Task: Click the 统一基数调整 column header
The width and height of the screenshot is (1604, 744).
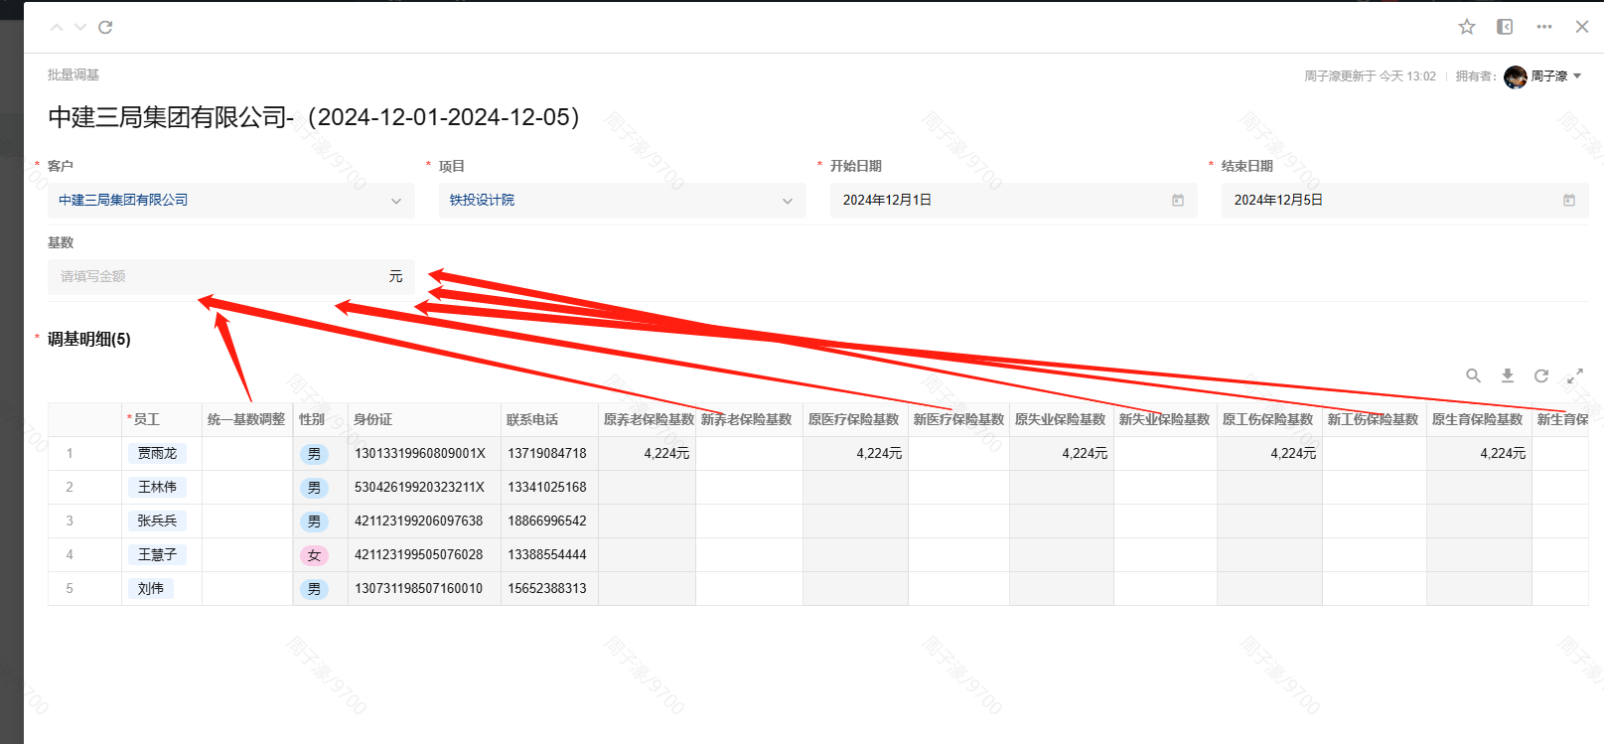Action: 246,420
